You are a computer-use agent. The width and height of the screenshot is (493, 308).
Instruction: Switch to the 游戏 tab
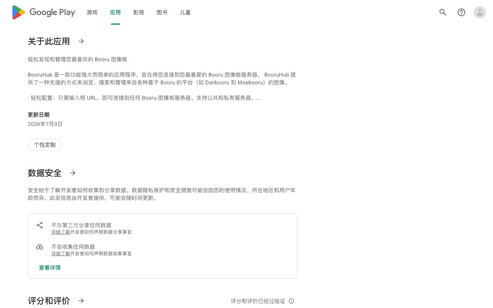tap(92, 12)
